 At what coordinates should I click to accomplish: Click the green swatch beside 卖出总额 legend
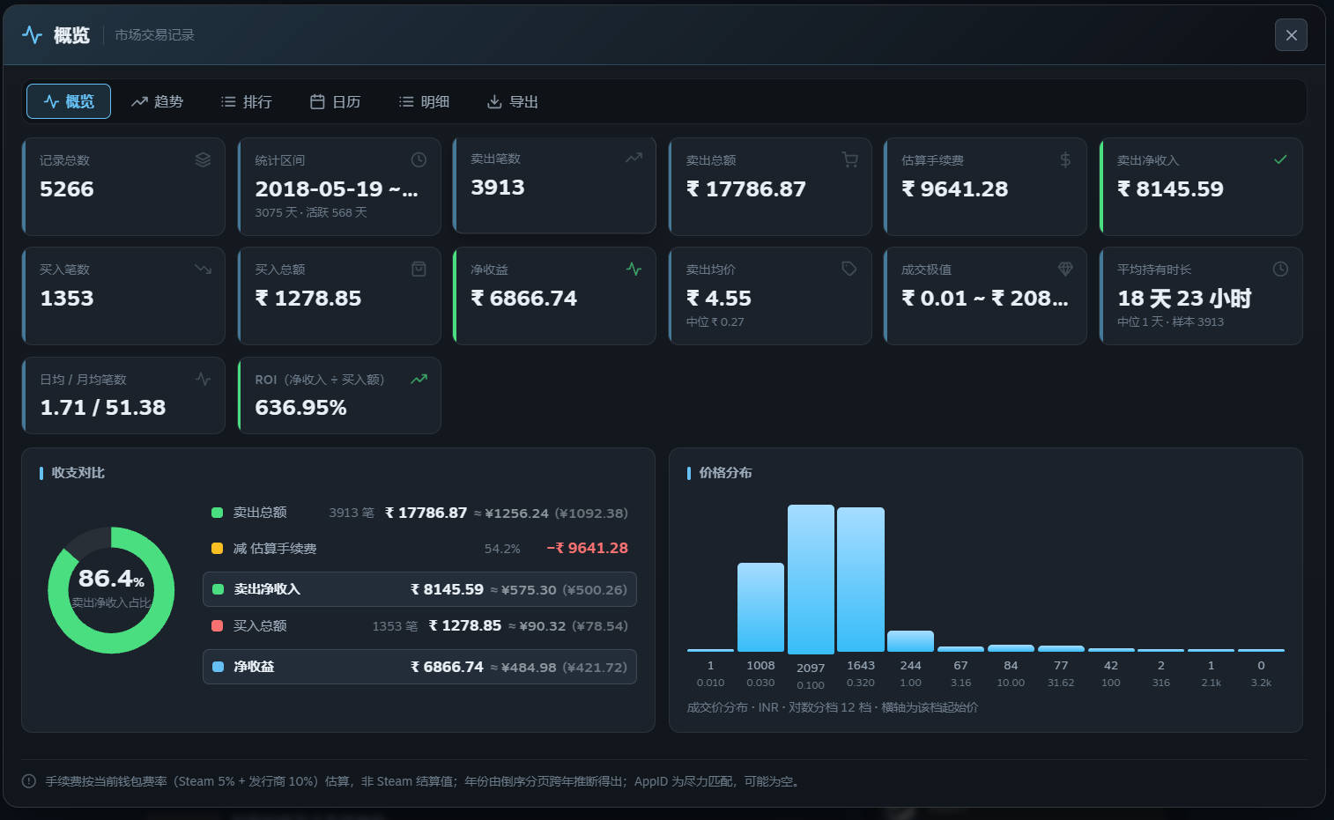(217, 513)
